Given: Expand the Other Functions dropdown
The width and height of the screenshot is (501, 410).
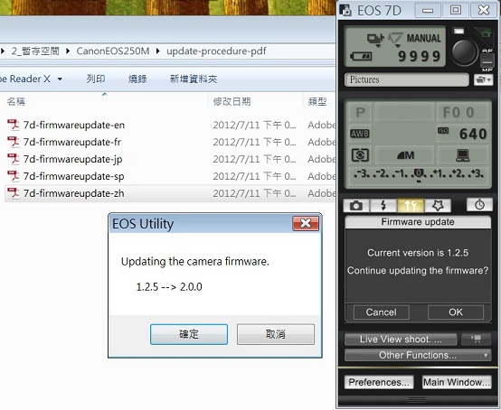Looking at the screenshot, I should (418, 355).
